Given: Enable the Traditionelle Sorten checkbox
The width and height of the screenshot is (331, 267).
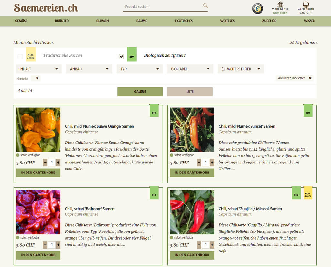Looking at the screenshot, I should click(x=20, y=57).
